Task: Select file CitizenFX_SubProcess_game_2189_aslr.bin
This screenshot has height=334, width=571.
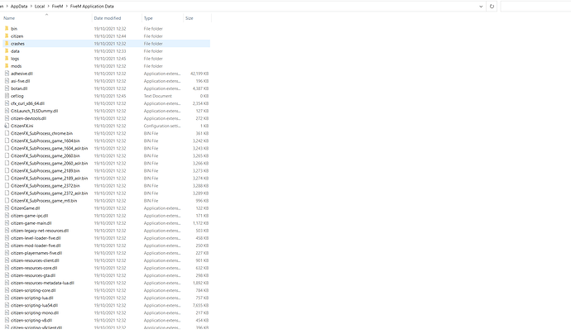Action: pos(49,178)
